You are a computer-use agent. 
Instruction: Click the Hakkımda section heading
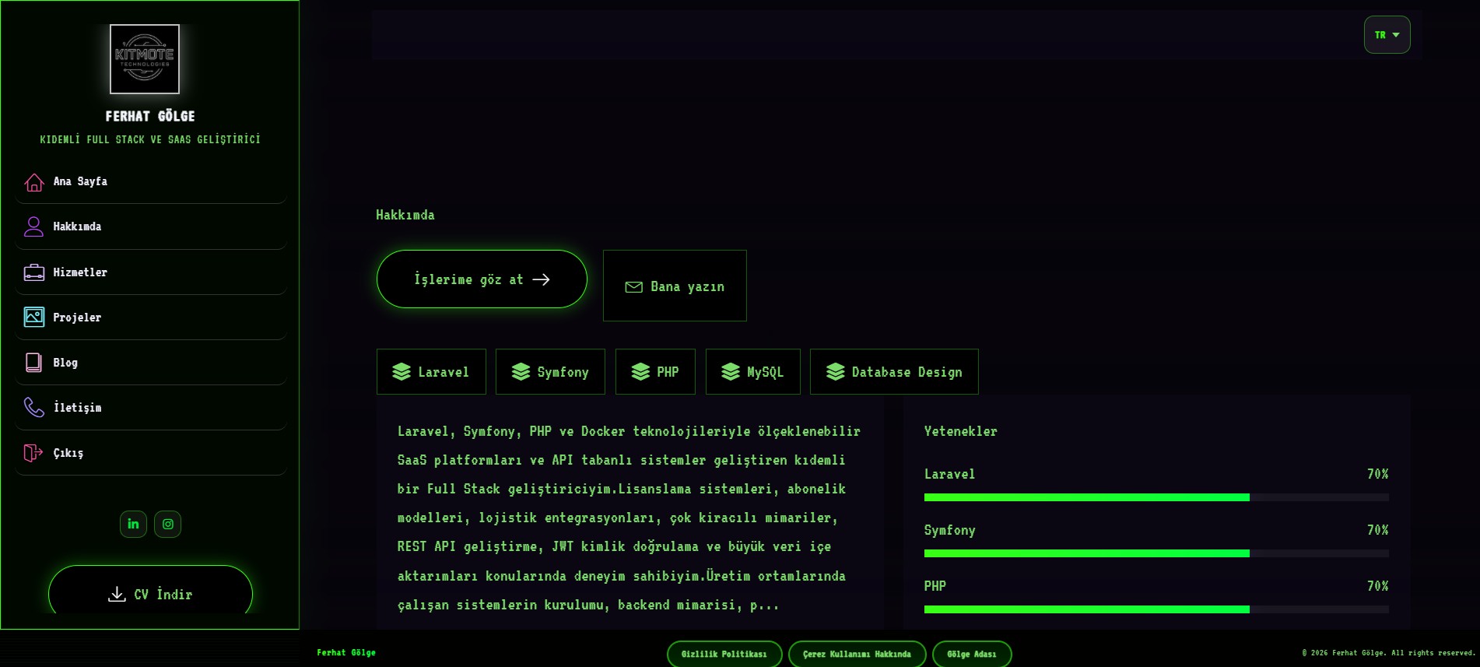pyautogui.click(x=405, y=215)
